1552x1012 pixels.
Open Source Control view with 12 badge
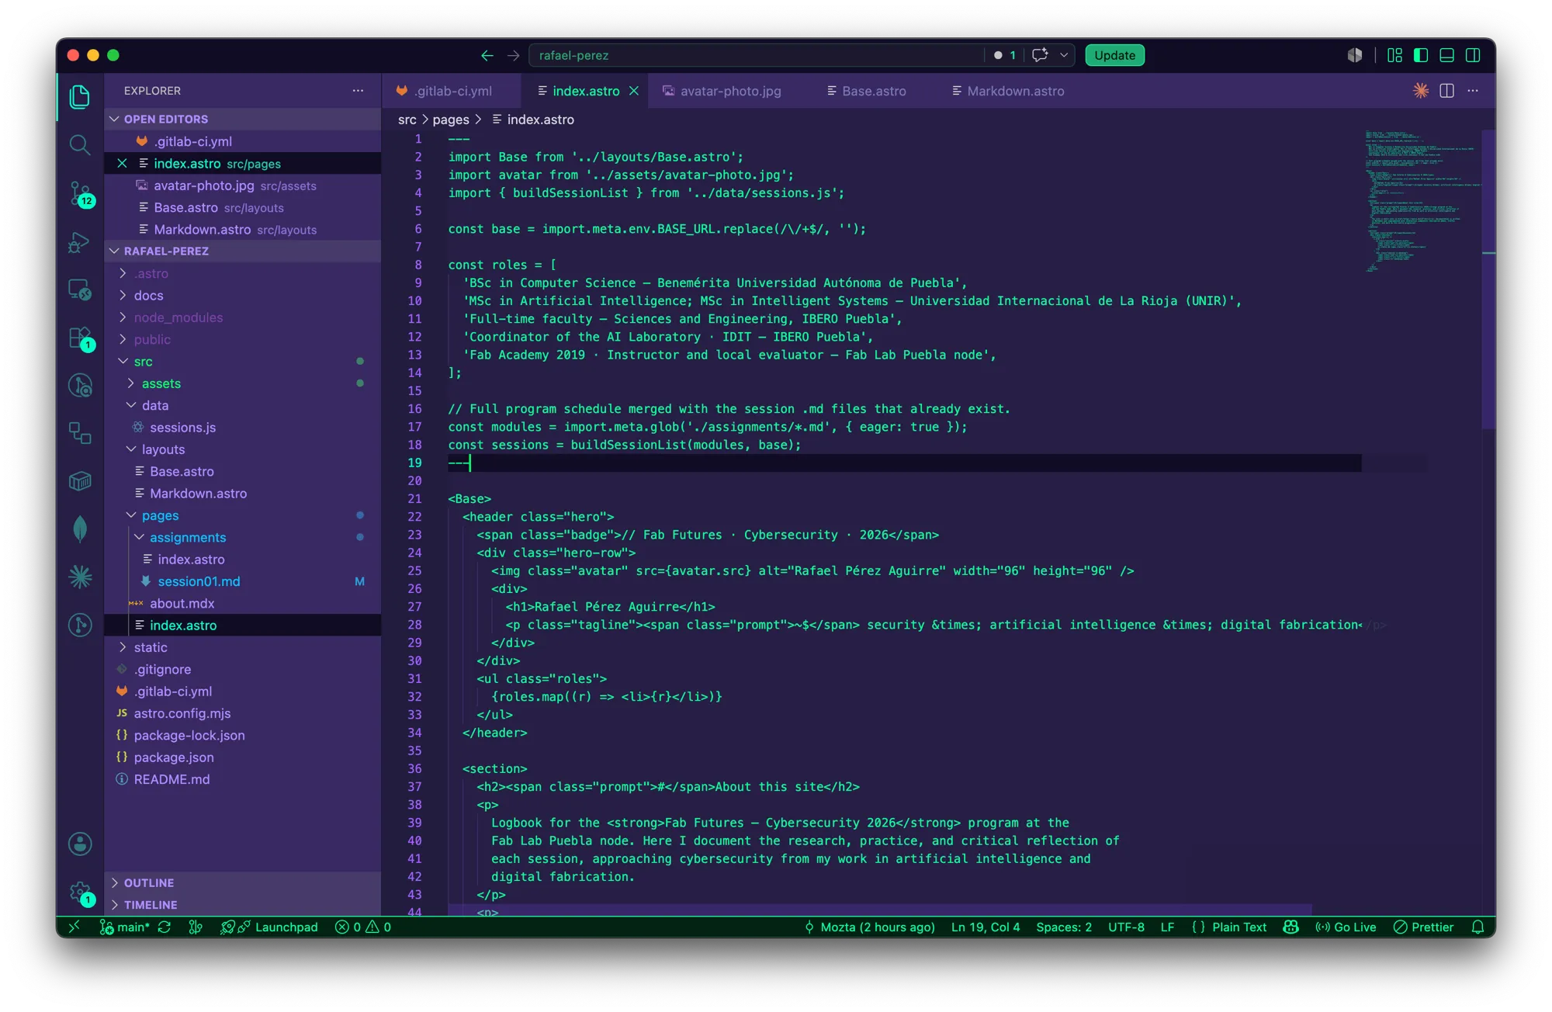pos(80,193)
